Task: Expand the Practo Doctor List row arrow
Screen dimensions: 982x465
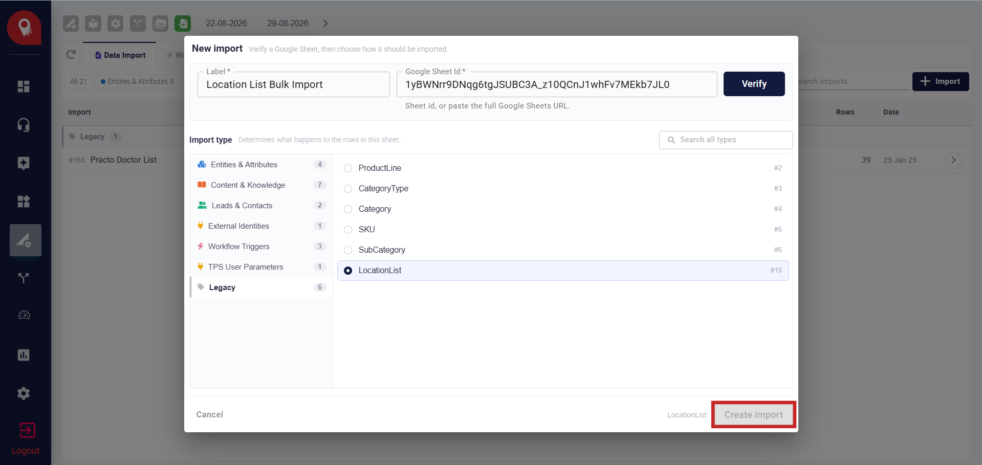Action: [x=953, y=160]
